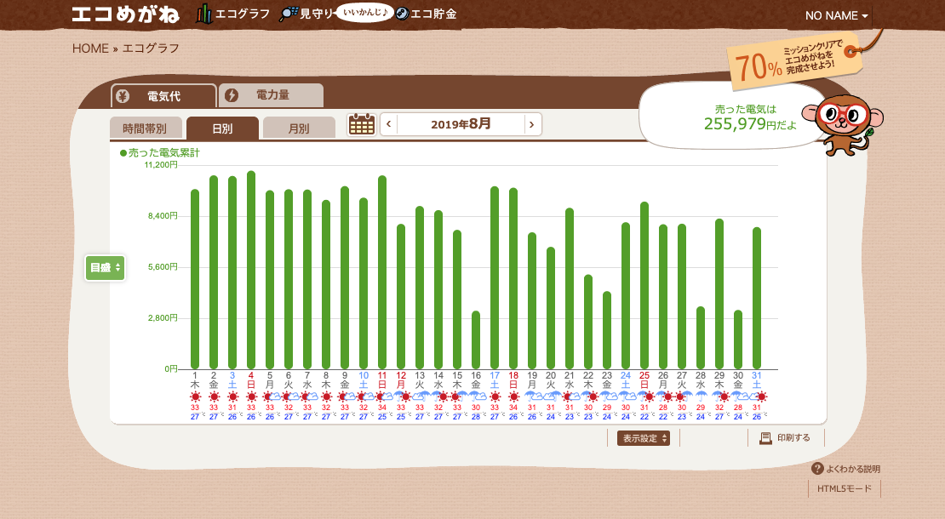This screenshot has height=519, width=945.
Task: Click the green bar for day 11
Action: (382, 272)
